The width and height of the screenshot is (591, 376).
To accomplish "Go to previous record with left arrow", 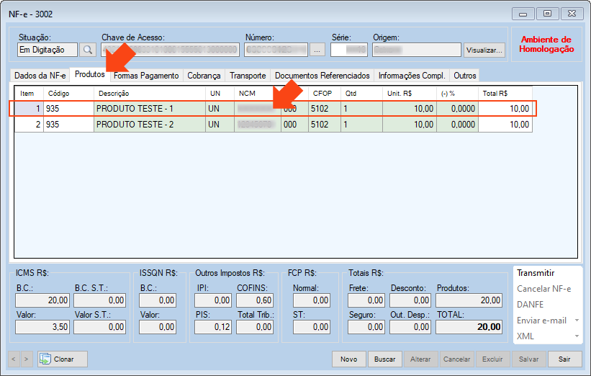I will click(14, 359).
